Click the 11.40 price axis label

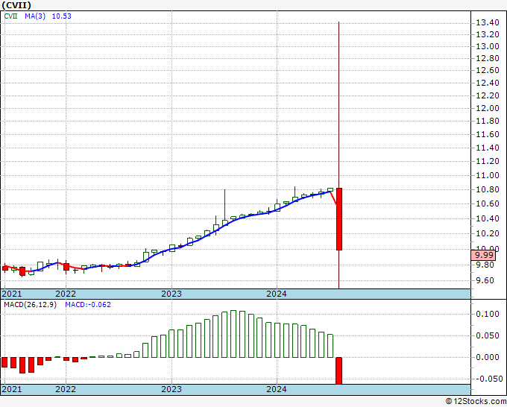(488, 148)
